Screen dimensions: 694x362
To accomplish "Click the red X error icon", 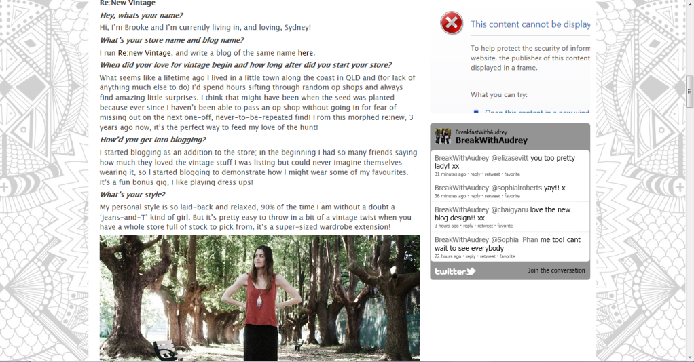I will 452,23.
